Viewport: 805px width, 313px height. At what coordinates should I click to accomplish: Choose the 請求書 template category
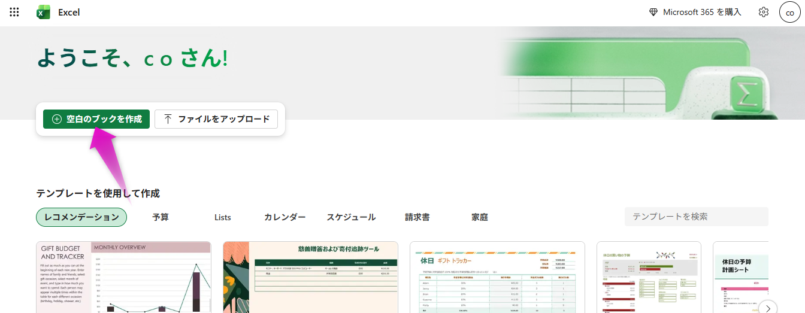417,217
